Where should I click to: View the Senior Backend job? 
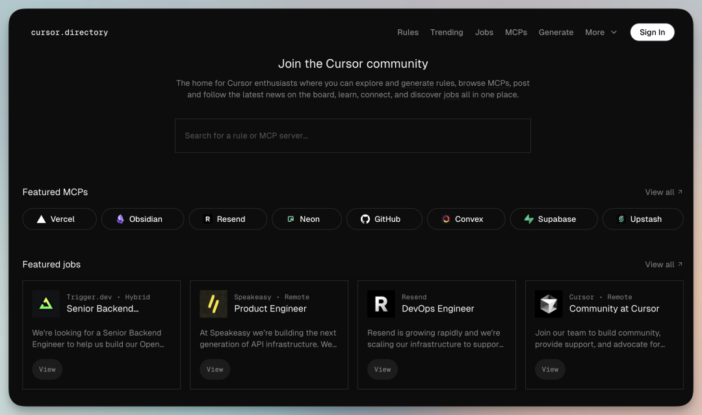(47, 369)
